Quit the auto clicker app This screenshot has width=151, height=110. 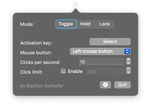122,85
